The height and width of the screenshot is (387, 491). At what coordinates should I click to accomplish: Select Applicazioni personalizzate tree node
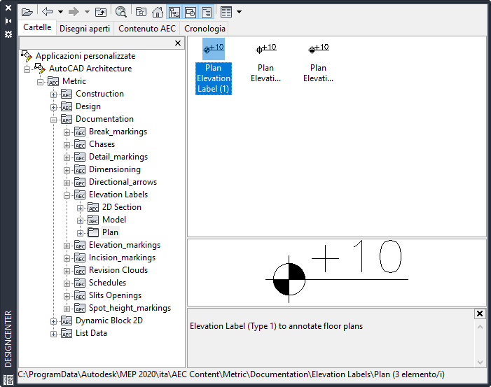(x=85, y=56)
